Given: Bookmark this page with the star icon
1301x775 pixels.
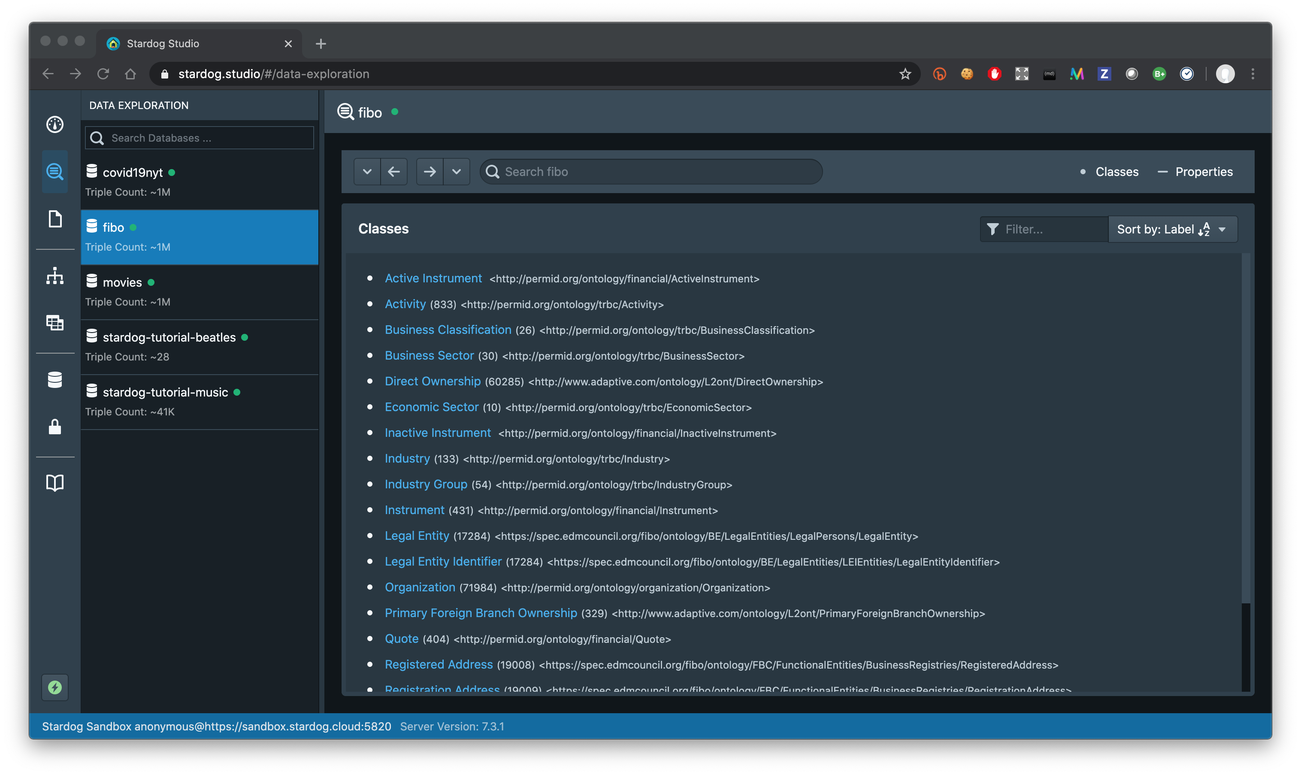Looking at the screenshot, I should (x=905, y=74).
